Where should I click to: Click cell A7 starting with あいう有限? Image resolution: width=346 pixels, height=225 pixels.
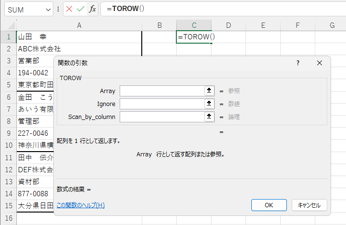coord(35,109)
